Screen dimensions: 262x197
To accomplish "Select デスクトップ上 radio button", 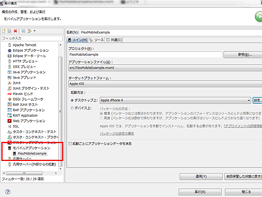I will 72,100.
